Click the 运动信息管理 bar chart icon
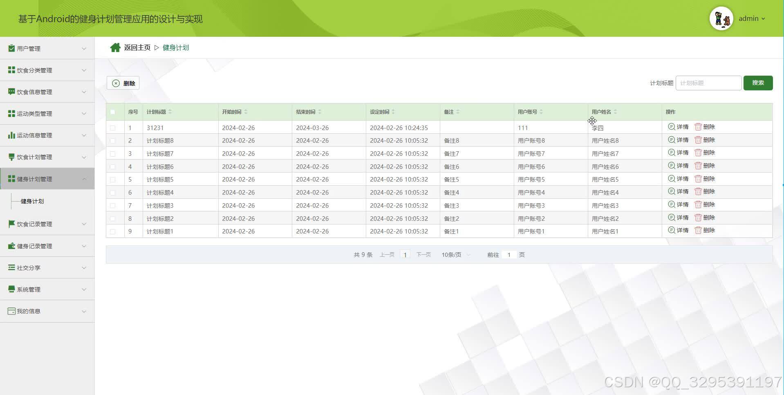 (x=11, y=135)
